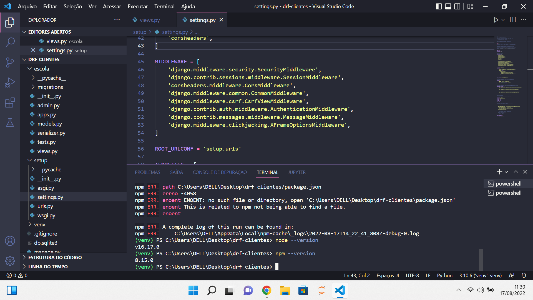Screen dimensions: 533x300
Task: Close the bottom panel
Action: coord(525,172)
